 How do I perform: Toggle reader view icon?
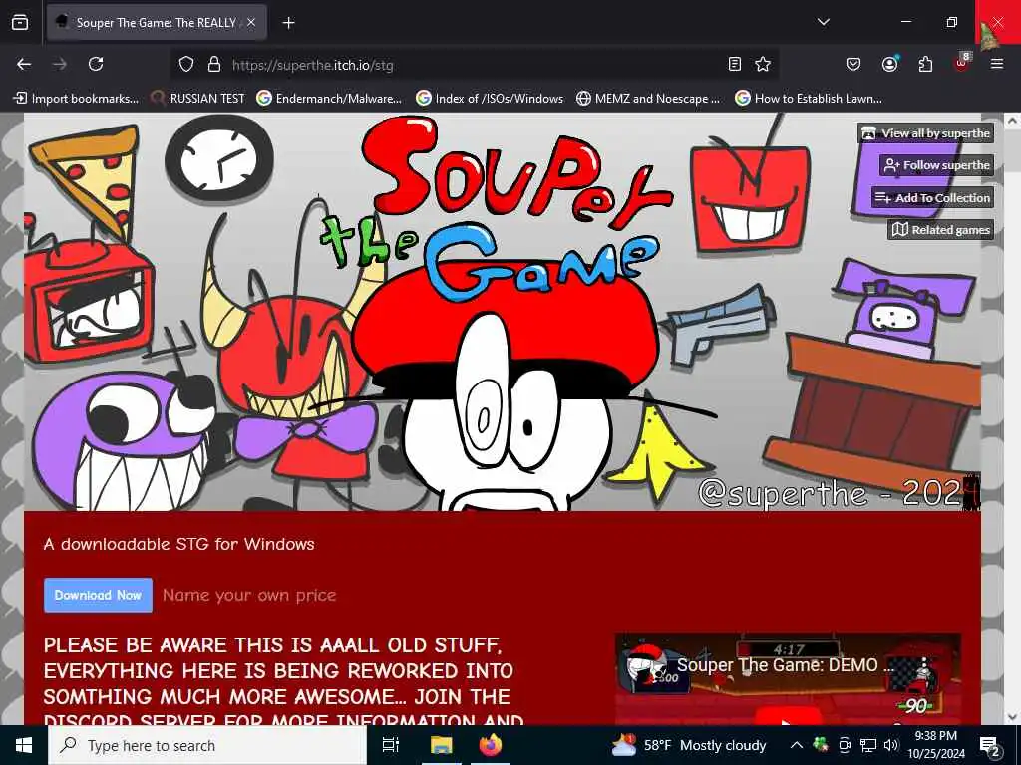tap(735, 64)
